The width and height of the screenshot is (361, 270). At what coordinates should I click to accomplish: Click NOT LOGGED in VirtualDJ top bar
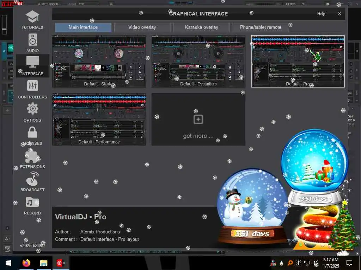tap(48, 4)
